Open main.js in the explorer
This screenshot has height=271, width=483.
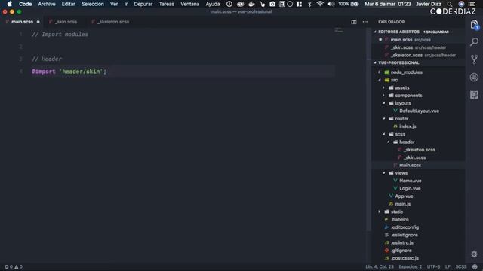click(402, 204)
